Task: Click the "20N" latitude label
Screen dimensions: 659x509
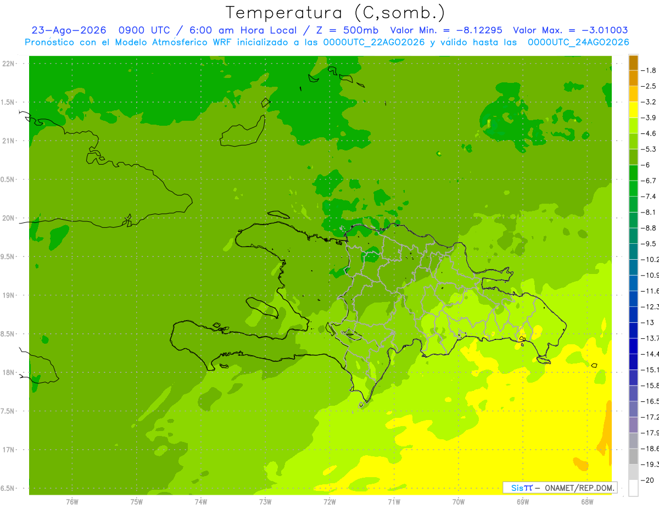Action: coord(8,218)
